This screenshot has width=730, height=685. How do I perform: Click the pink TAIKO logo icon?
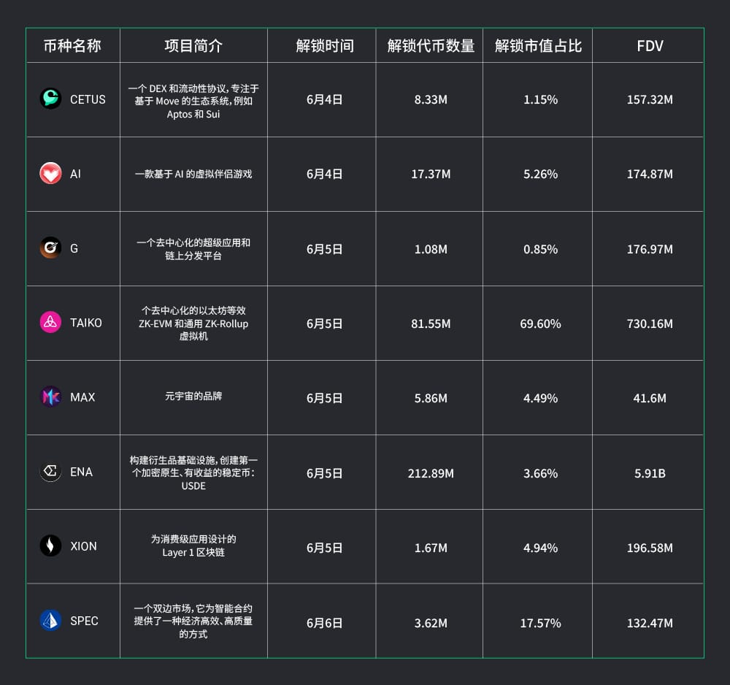[x=50, y=323]
